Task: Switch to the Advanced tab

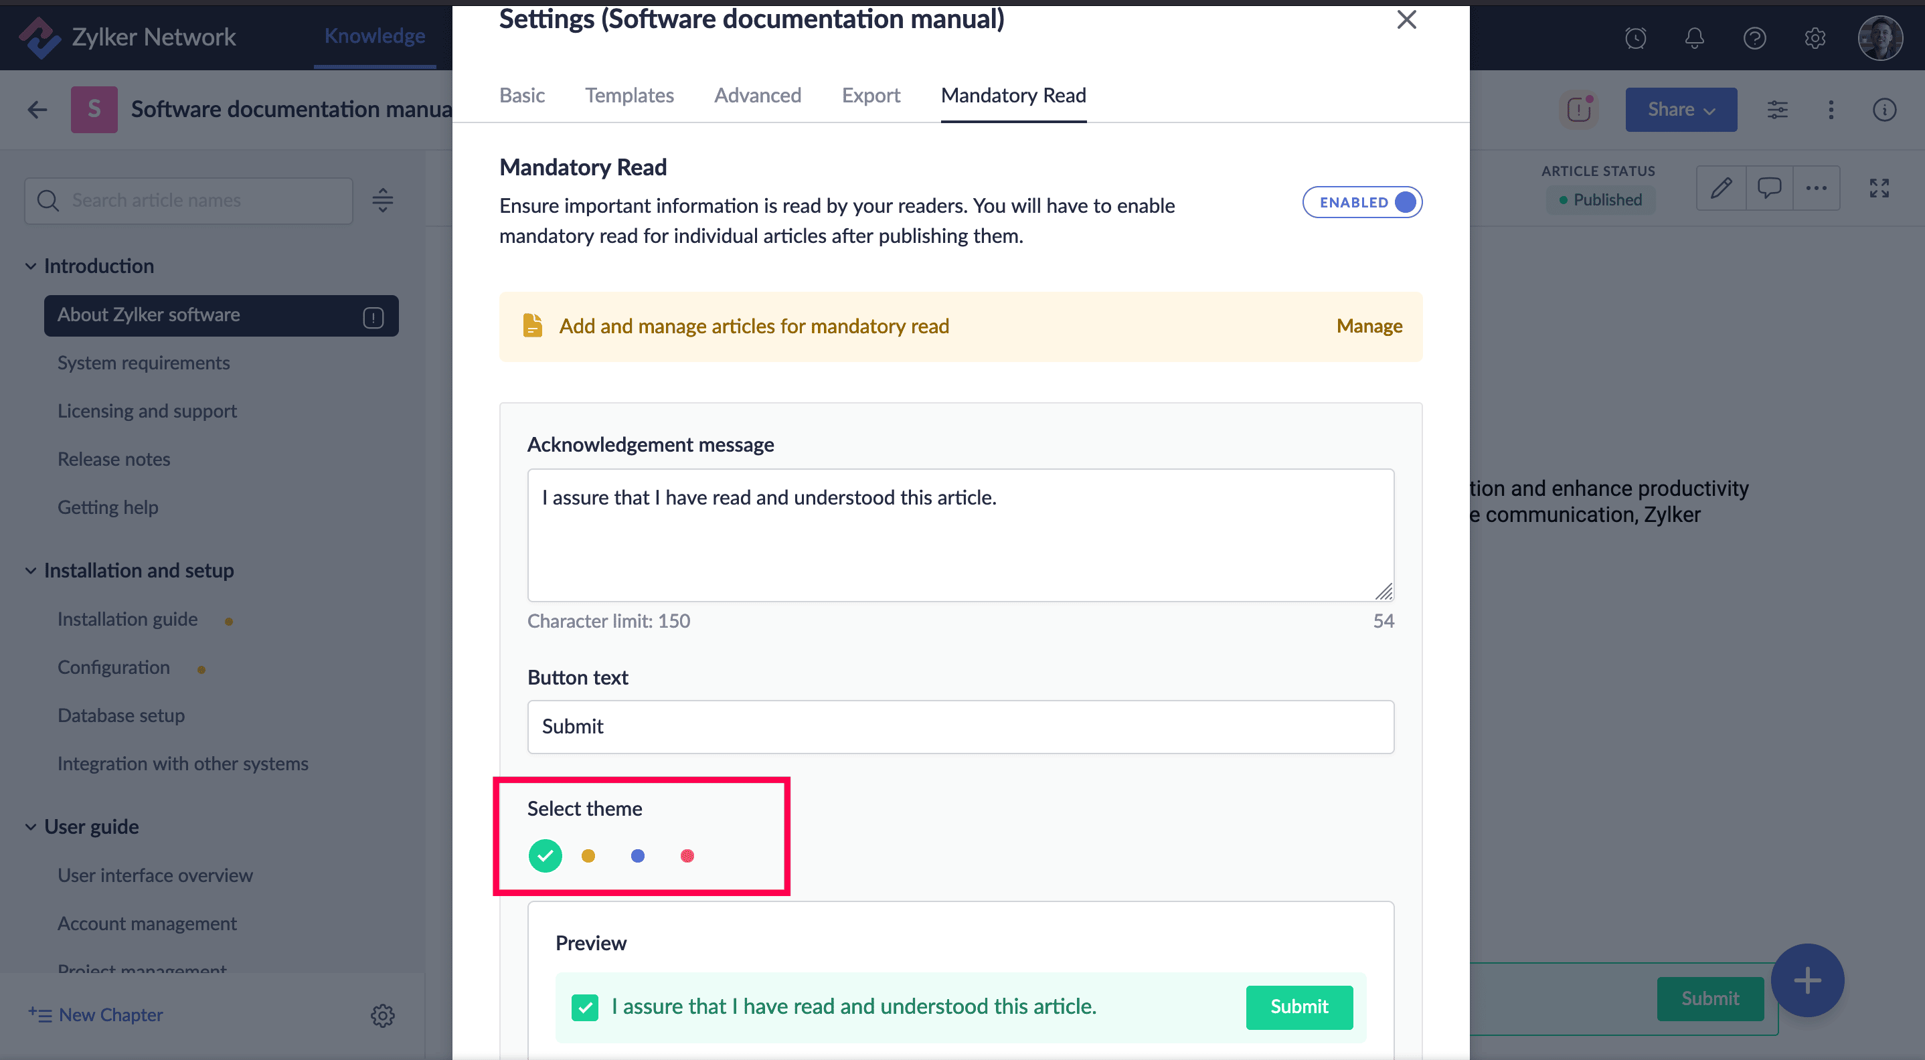Action: pos(757,96)
